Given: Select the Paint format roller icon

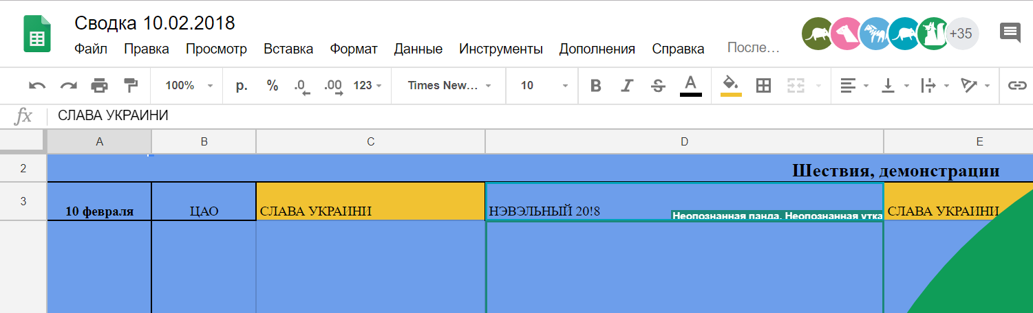Looking at the screenshot, I should (x=130, y=86).
